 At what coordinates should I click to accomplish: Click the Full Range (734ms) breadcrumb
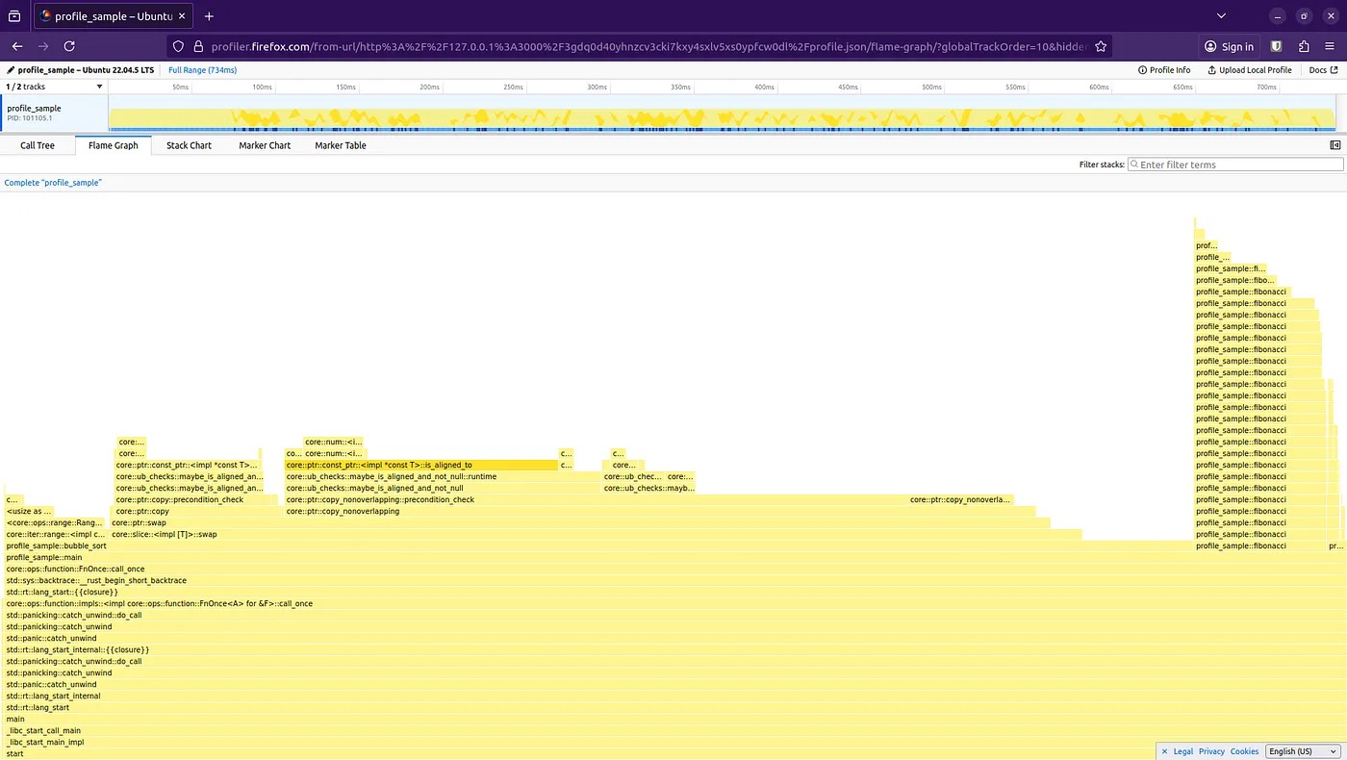click(x=202, y=70)
